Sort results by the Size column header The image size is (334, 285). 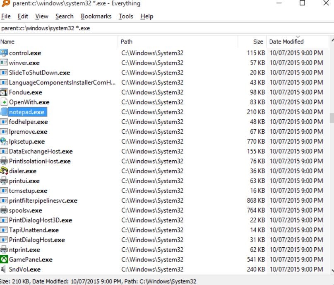point(252,41)
